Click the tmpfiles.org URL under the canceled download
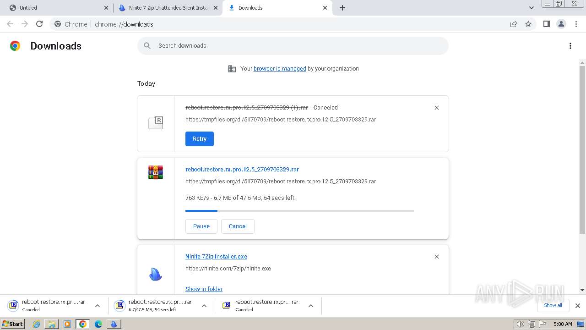The width and height of the screenshot is (586, 330). pos(281,120)
